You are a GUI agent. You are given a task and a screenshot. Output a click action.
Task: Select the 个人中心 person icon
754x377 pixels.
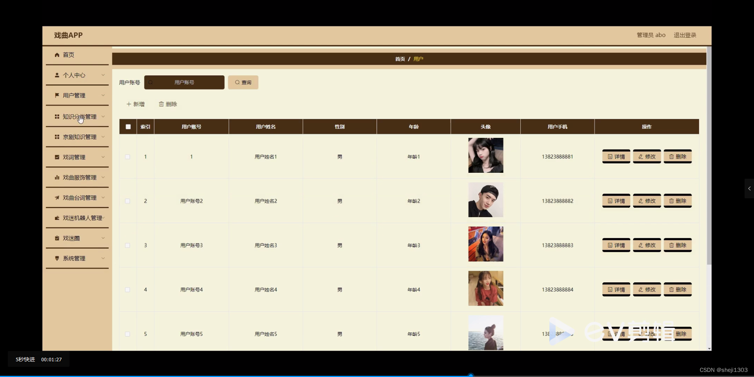click(x=57, y=75)
